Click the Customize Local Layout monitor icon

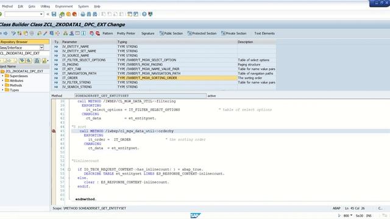(151, 14)
